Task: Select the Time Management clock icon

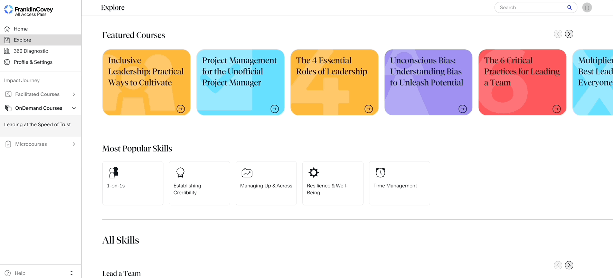Action: [380, 172]
